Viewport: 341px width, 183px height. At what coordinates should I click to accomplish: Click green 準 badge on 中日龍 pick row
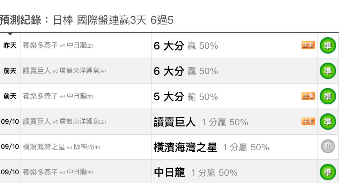[x=328, y=172]
